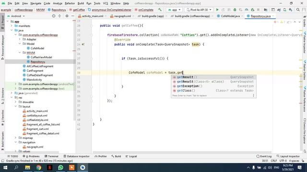Viewport: 307px width, 172px height.
Task: Open the Problems tool window
Action: point(31,156)
